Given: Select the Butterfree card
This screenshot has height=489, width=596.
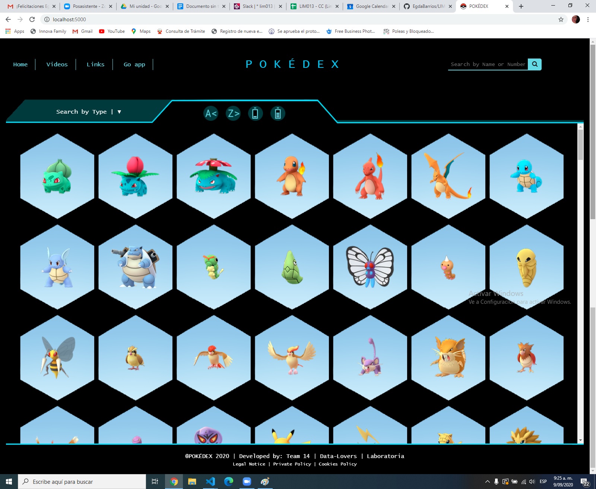Looking at the screenshot, I should tap(370, 267).
